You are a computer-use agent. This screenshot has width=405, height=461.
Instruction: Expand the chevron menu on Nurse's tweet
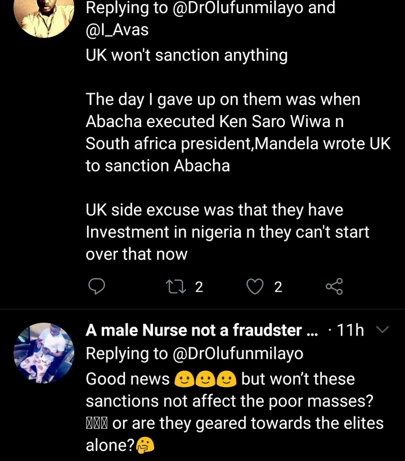click(382, 330)
